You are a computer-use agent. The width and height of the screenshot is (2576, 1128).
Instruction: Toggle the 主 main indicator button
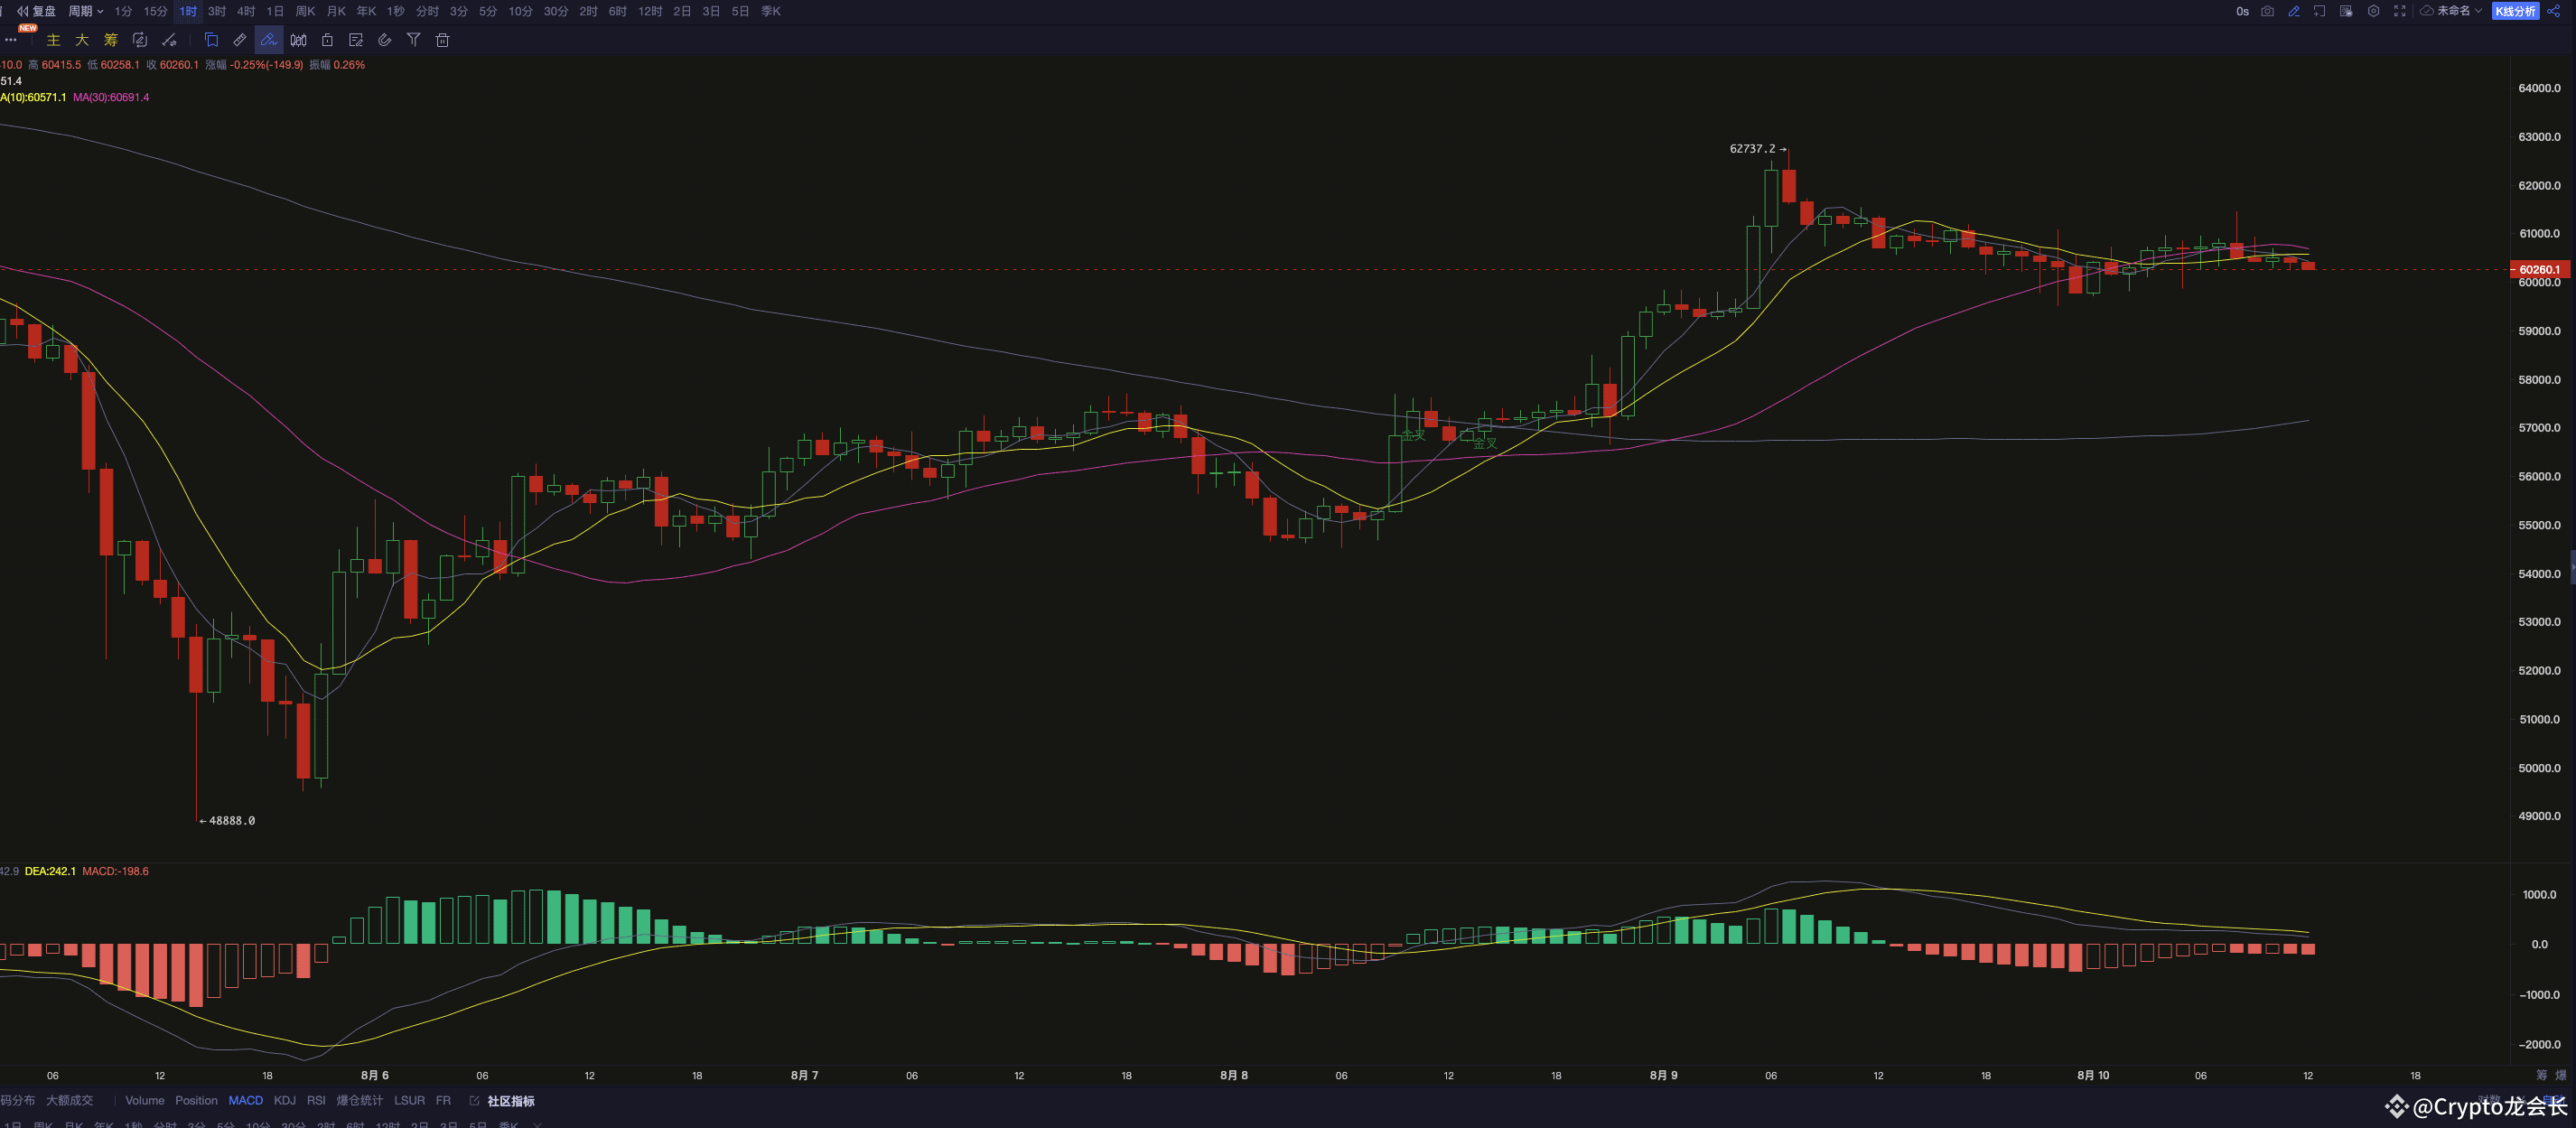(54, 40)
